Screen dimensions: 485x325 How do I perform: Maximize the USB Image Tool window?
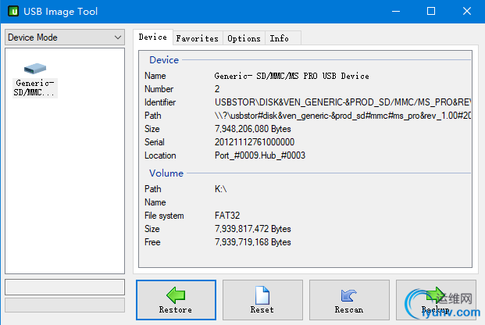point(431,12)
